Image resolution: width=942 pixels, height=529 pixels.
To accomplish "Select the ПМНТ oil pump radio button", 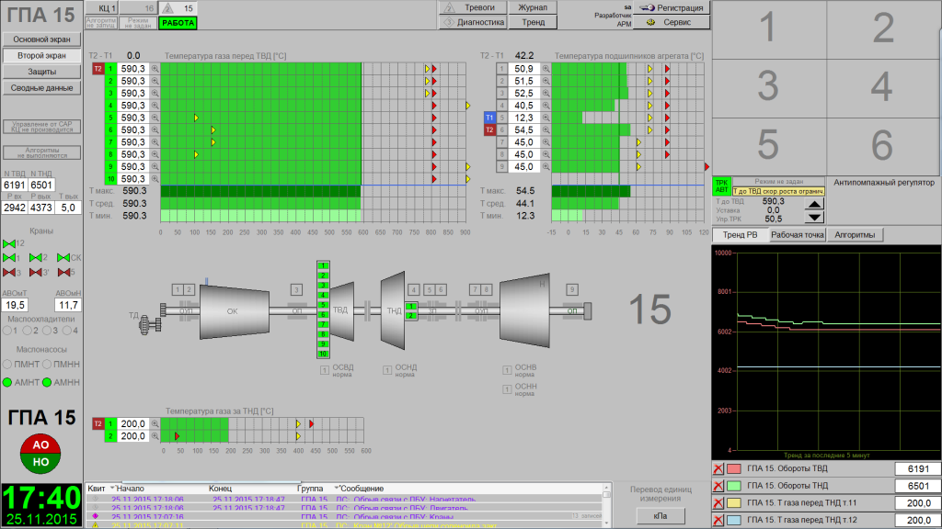I will [x=10, y=365].
